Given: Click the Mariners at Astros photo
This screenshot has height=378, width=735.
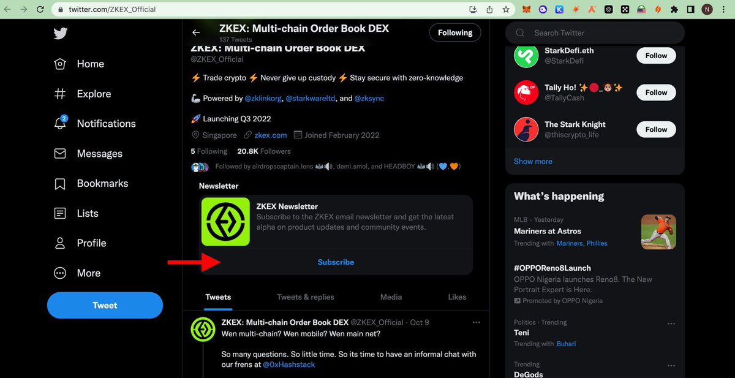Looking at the screenshot, I should (x=658, y=232).
